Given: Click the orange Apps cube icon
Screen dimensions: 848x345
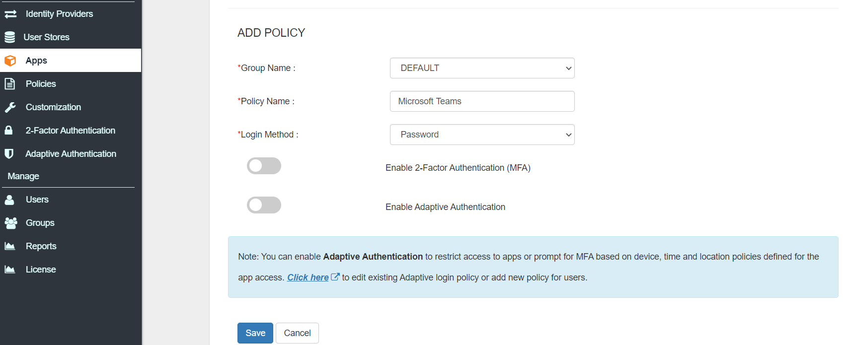Looking at the screenshot, I should tap(10, 61).
